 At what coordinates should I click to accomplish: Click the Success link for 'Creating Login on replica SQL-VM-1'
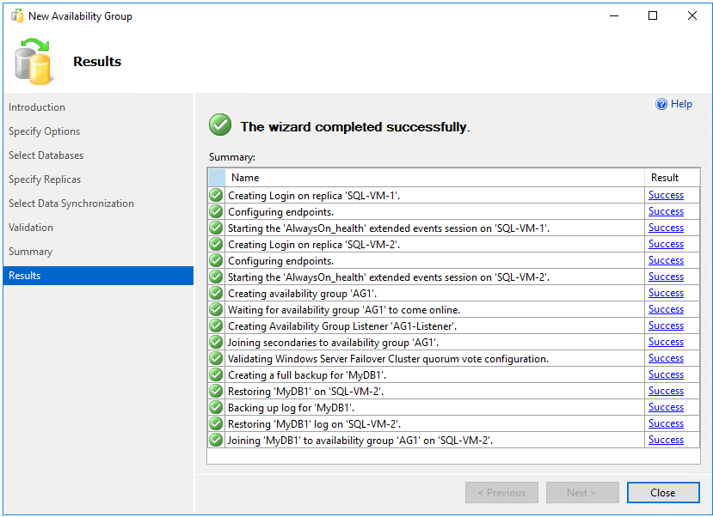[x=665, y=194]
